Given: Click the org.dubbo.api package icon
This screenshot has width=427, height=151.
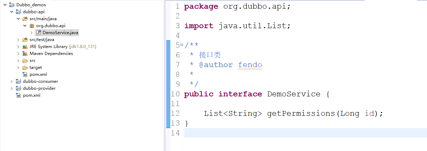Looking at the screenshot, I should pyautogui.click(x=32, y=26).
